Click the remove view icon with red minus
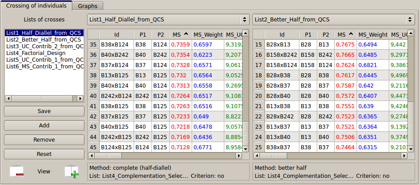 [16, 172]
